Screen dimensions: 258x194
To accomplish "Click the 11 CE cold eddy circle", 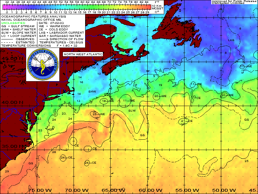I will [x=193, y=84].
